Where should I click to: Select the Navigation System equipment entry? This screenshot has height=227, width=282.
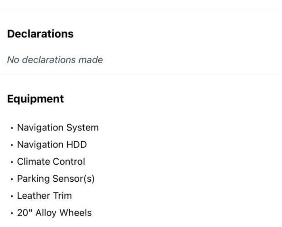click(58, 128)
